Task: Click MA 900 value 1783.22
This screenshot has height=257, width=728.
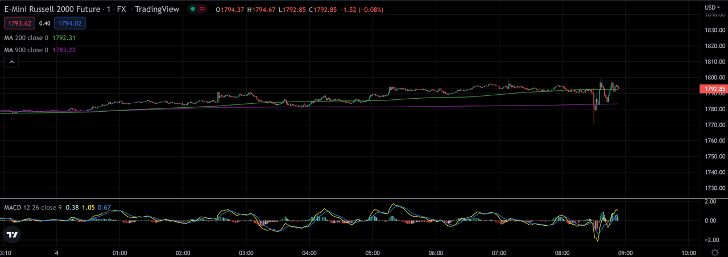Action: coord(64,50)
